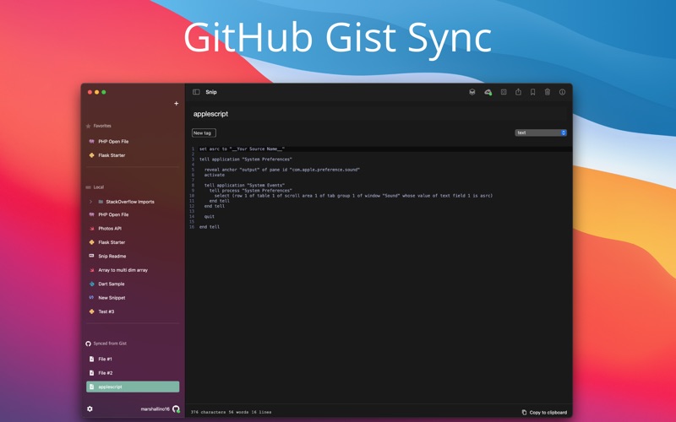The image size is (676, 422).
Task: Click code line 'tell application "System Events"'
Action: [244, 185]
